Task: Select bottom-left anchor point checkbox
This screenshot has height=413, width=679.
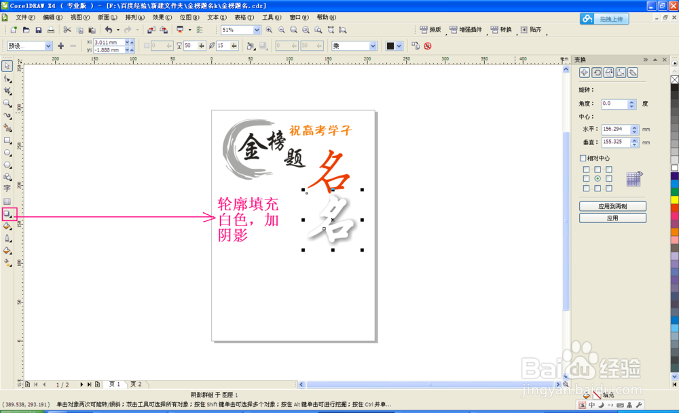Action: point(586,188)
